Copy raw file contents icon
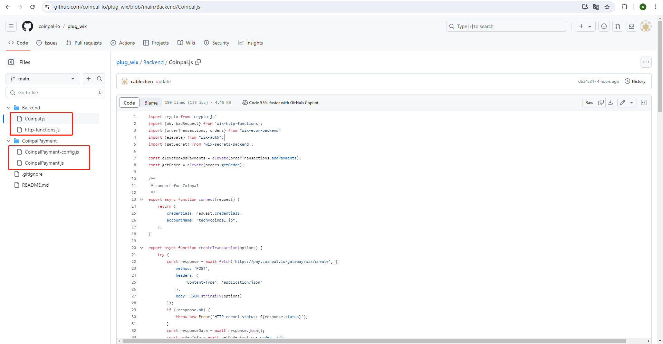 point(601,102)
